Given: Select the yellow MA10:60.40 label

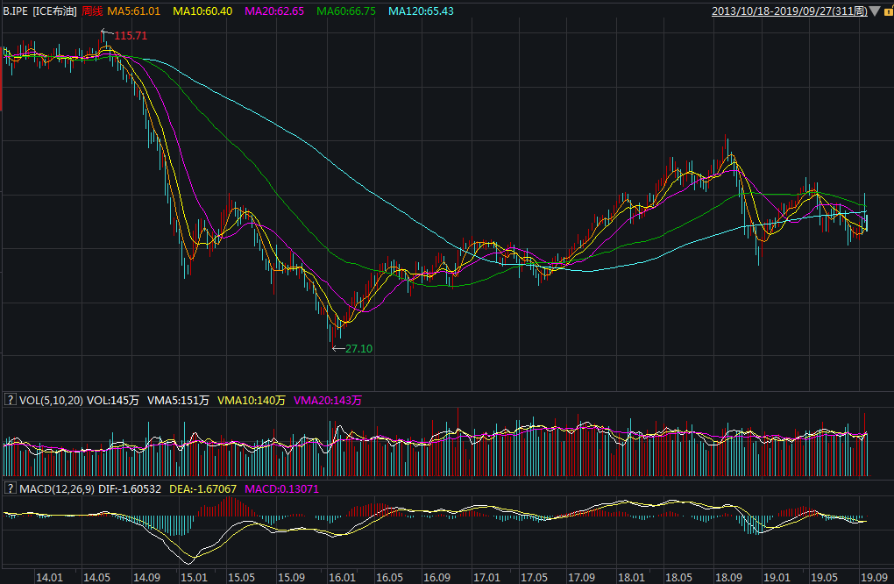Looking at the screenshot, I should click(x=202, y=11).
